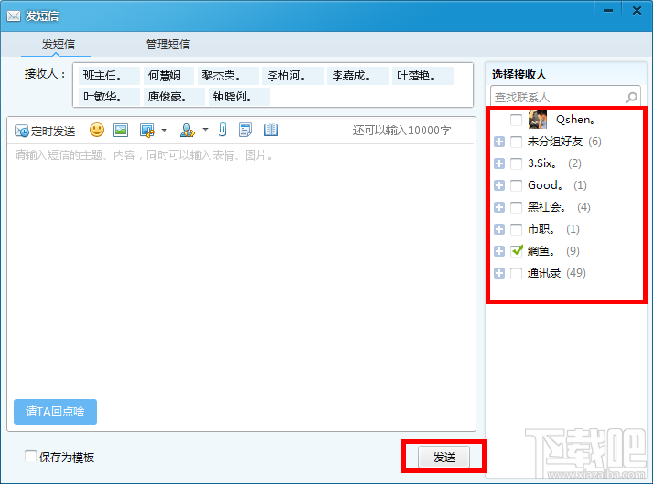Uncheck the 網鱼。 group checkbox
The width and height of the screenshot is (653, 484).
click(x=516, y=251)
